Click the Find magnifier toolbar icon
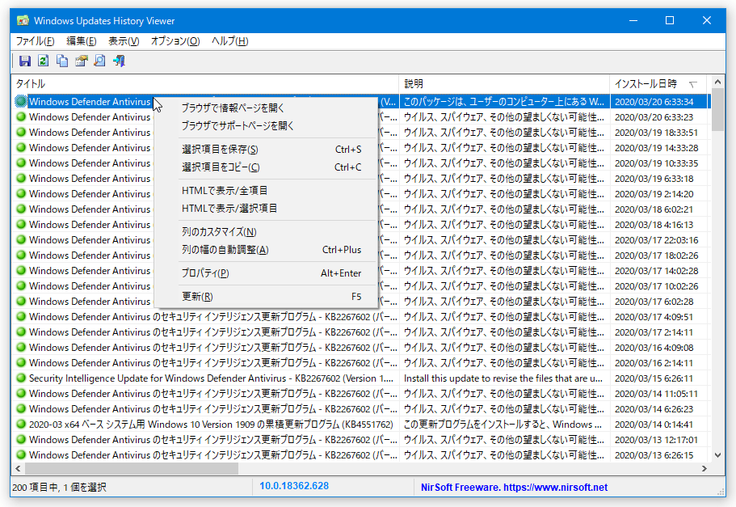This screenshot has width=736, height=507. pos(99,61)
